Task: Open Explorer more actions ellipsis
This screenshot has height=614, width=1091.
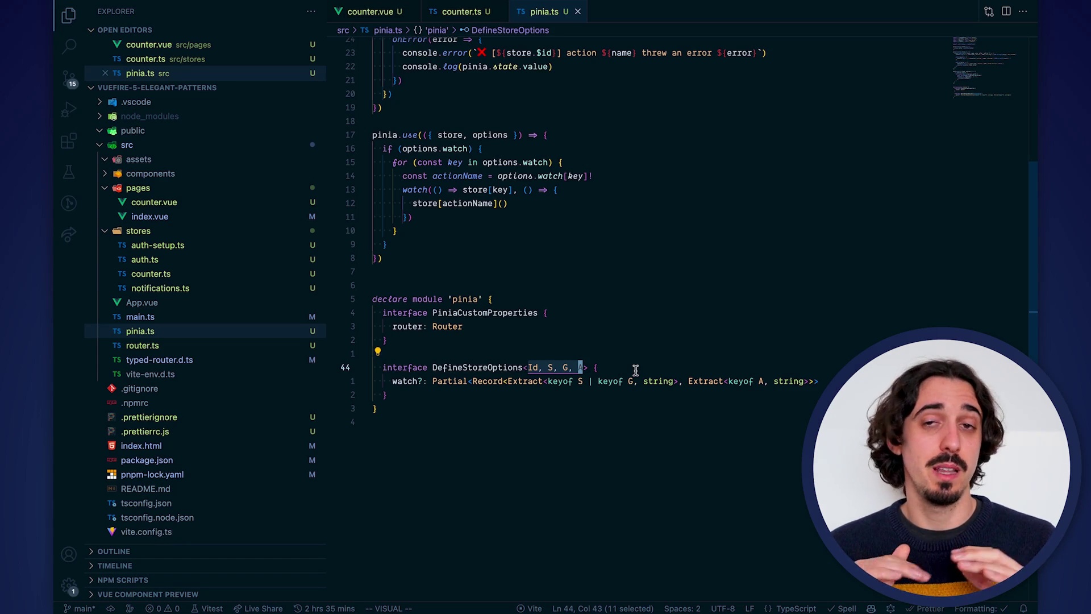Action: [x=311, y=11]
